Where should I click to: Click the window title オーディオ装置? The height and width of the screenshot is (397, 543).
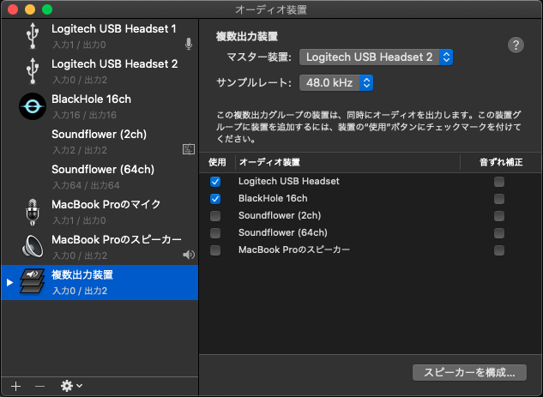tap(271, 9)
